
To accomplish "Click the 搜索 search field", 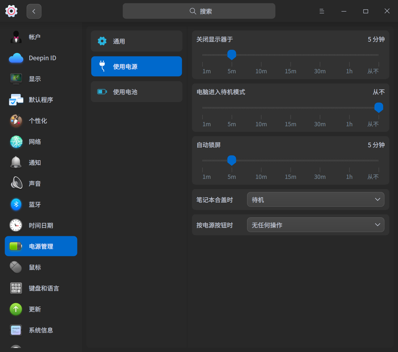I will (x=199, y=11).
